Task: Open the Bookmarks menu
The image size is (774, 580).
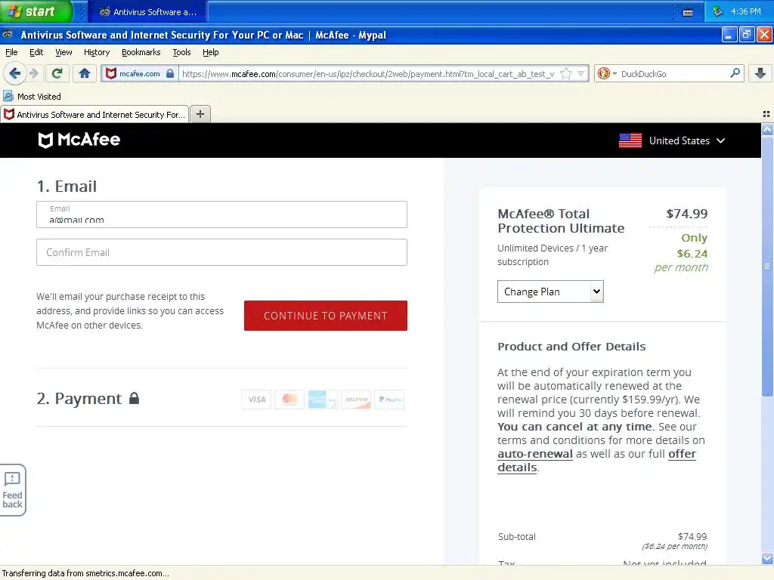Action: (x=141, y=52)
